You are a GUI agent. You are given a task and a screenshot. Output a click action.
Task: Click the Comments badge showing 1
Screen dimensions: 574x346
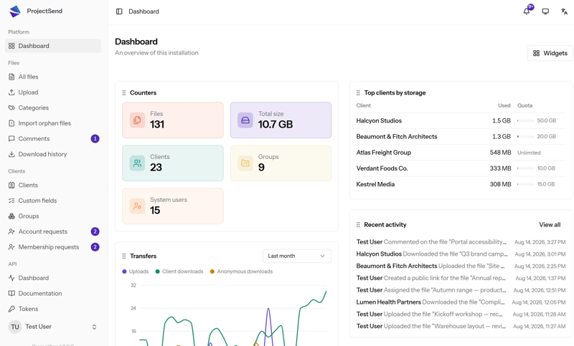coord(95,139)
